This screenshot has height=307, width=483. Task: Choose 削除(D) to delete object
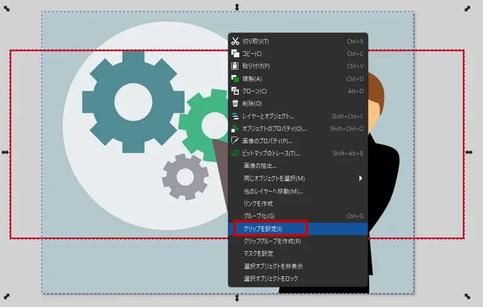298,103
